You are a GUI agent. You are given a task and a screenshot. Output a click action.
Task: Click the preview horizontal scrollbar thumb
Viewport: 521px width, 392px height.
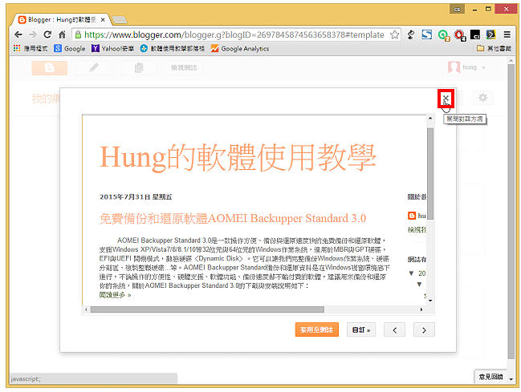coord(207,309)
